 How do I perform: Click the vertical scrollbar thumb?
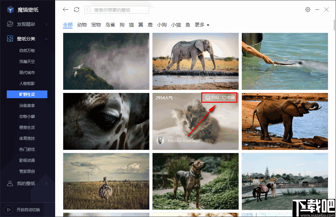pyautogui.click(x=334, y=25)
